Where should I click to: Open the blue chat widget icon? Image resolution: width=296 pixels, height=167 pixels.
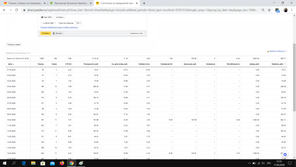(285, 155)
